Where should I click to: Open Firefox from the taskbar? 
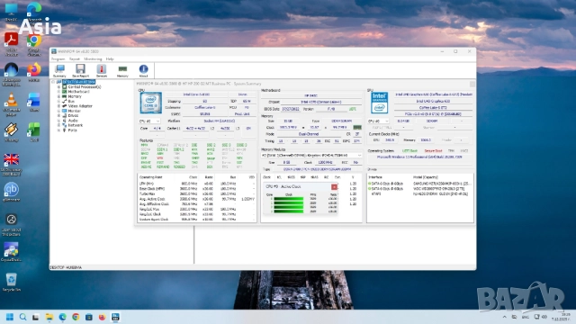(102, 317)
